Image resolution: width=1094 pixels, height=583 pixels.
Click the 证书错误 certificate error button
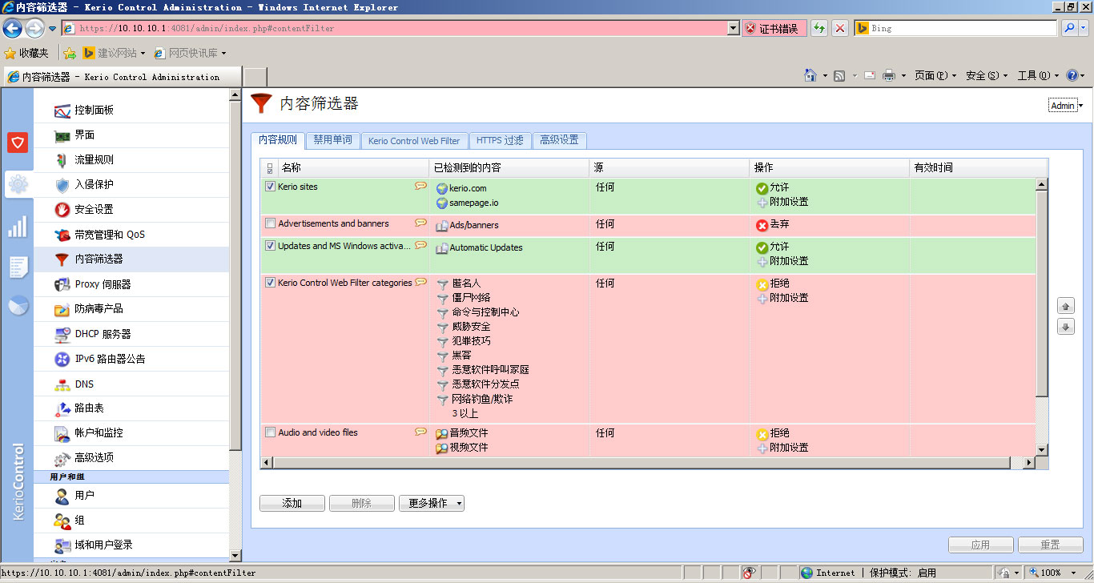pyautogui.click(x=774, y=28)
